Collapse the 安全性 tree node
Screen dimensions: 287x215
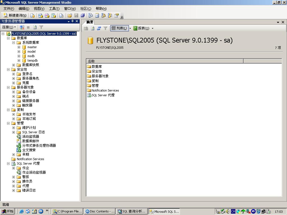(8, 69)
